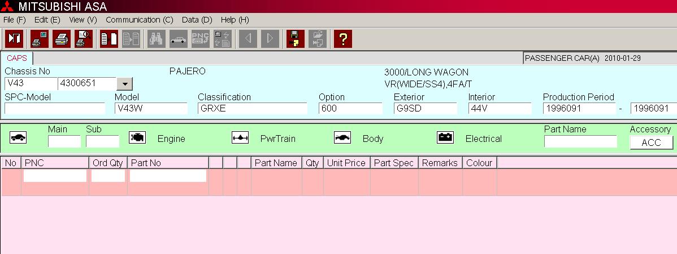The height and width of the screenshot is (254, 677).
Task: Switch to the CAPS tab
Action: pyautogui.click(x=17, y=58)
